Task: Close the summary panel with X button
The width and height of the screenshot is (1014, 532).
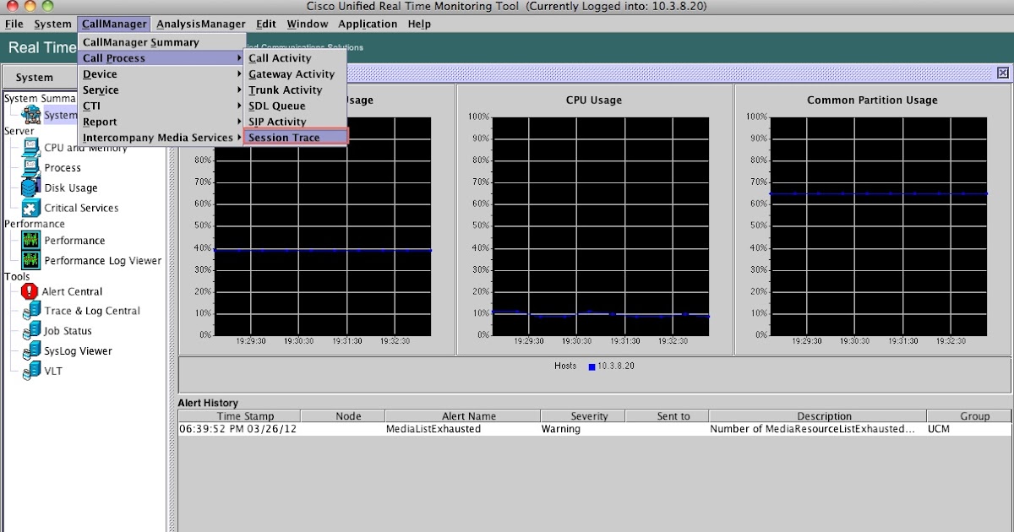Action: [1003, 73]
